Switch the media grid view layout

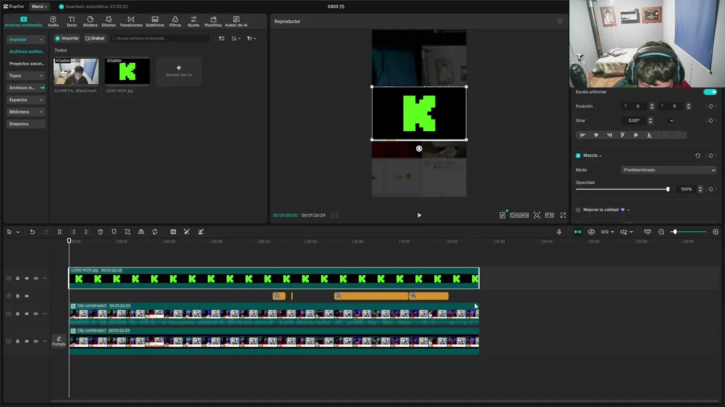point(221,38)
